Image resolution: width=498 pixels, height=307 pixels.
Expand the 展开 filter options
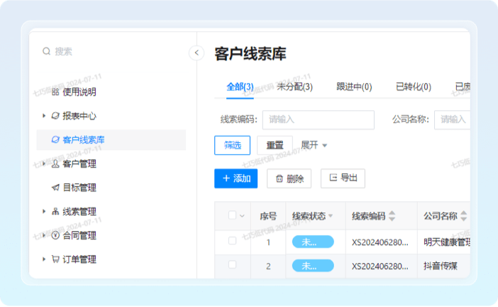314,145
